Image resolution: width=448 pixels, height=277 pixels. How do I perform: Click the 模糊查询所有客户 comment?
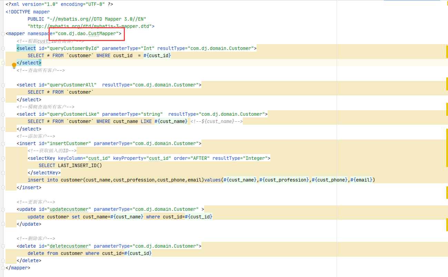(x=46, y=107)
